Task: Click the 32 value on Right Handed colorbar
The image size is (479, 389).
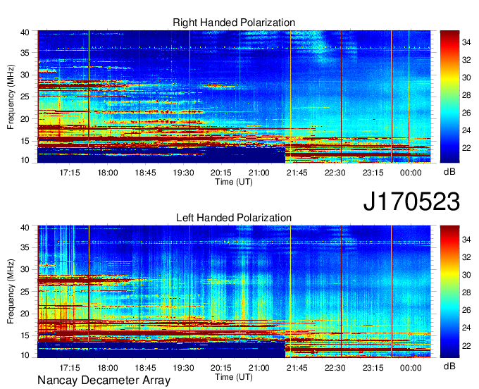Action: (466, 60)
